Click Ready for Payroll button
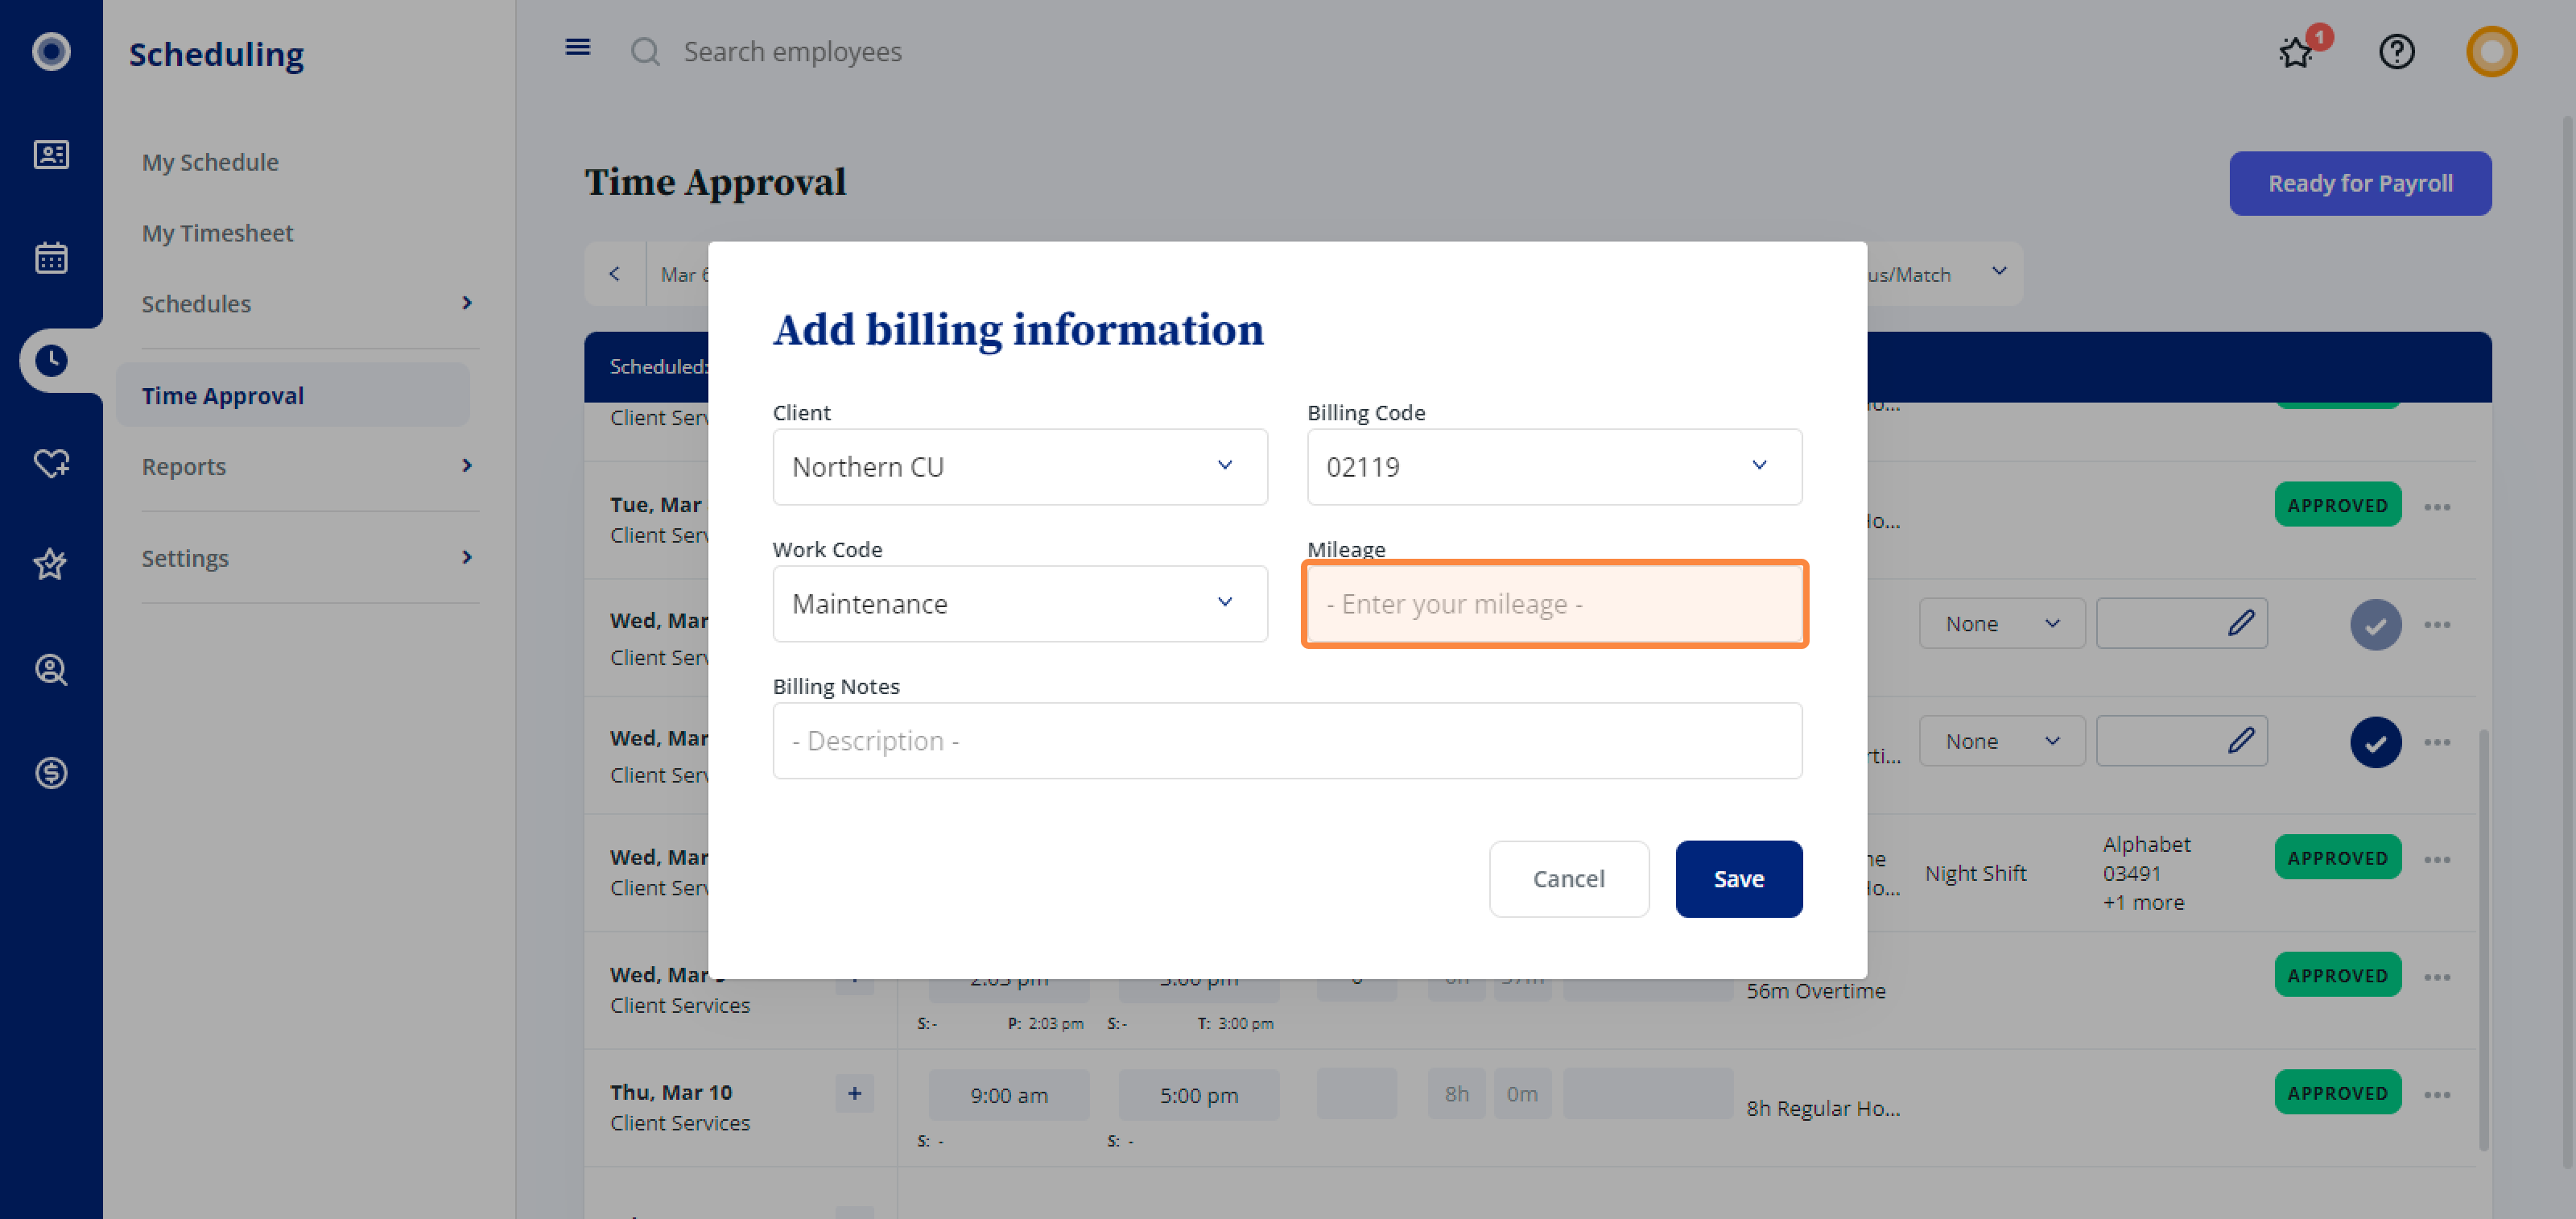 click(2359, 183)
